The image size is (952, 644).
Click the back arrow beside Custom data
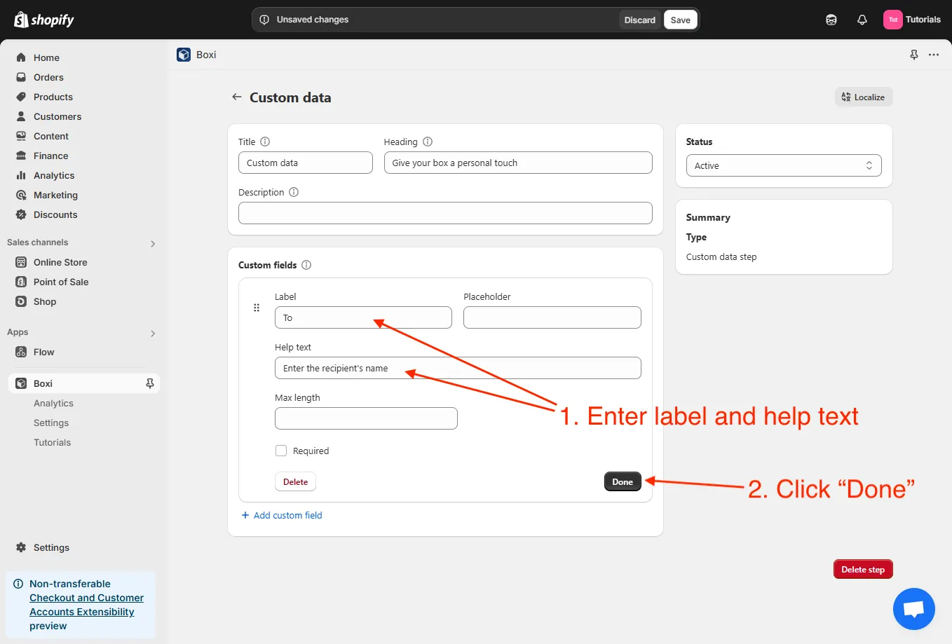pos(237,97)
